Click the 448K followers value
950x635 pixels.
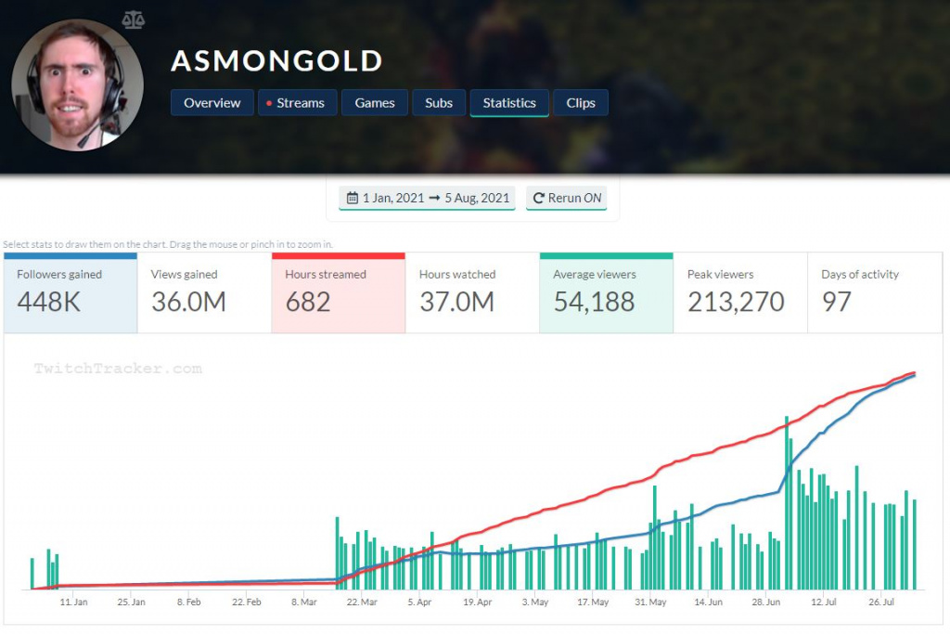48,302
